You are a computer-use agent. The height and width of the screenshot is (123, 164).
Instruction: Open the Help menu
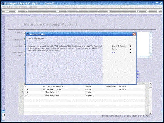(x=4, y=7)
